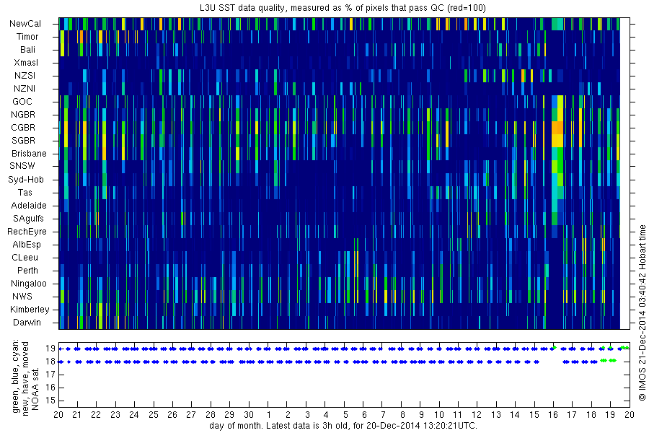This screenshot has height=433, width=649.
Task: Select the CLeeu row label
Action: coord(25,258)
